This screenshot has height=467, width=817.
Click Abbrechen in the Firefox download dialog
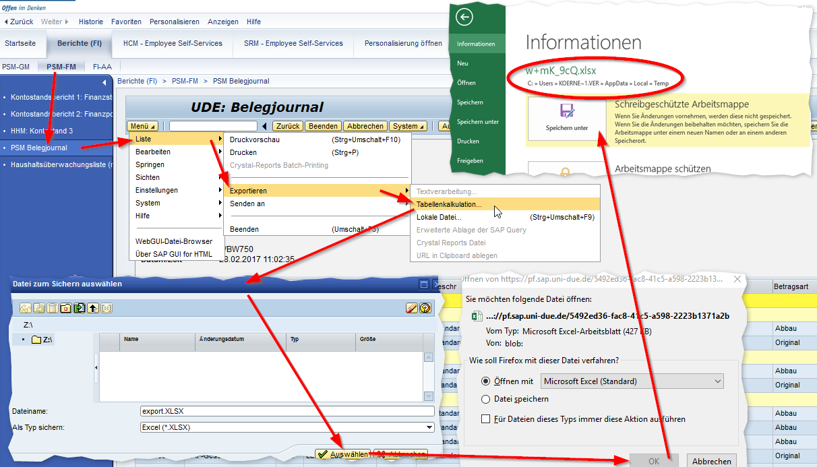point(711,462)
